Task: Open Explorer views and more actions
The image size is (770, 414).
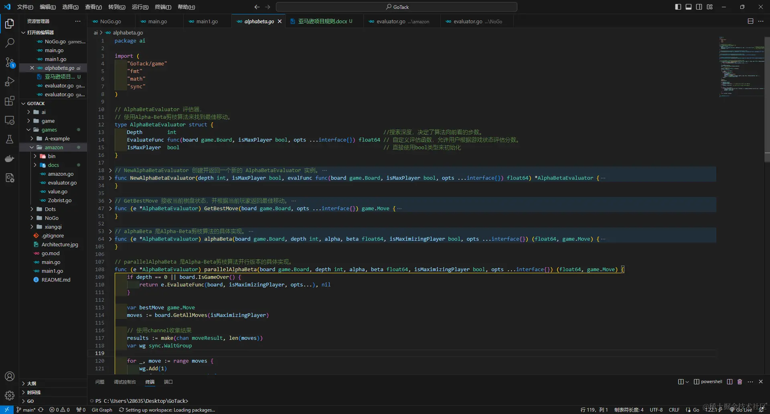Action: [78, 21]
